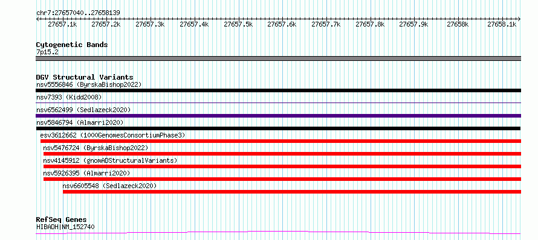The width and height of the screenshot is (538, 240).
Task: Select the 27657.9k ruler tick label
Action: 414,24
